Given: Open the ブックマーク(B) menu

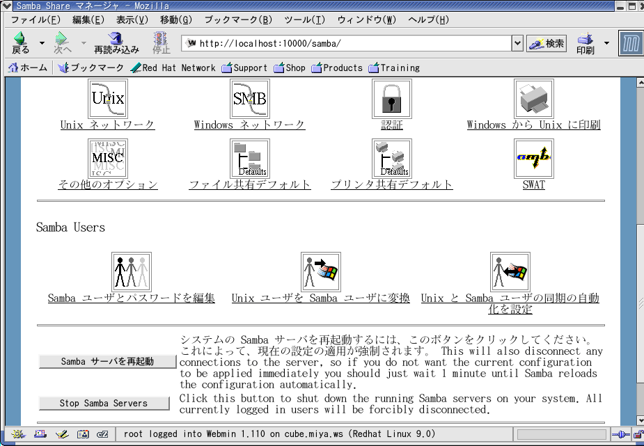Looking at the screenshot, I should tap(238, 19).
